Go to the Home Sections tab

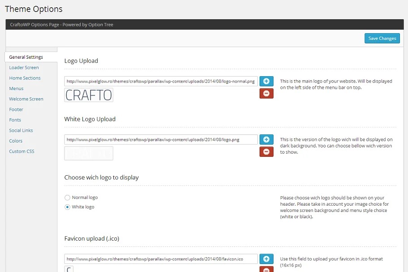tap(25, 78)
